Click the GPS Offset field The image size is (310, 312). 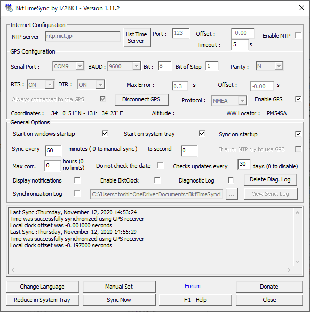click(262, 86)
